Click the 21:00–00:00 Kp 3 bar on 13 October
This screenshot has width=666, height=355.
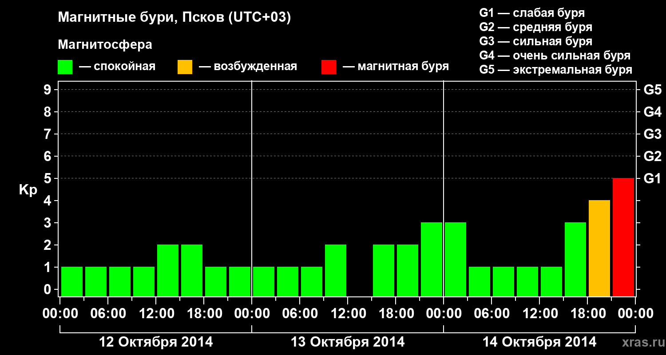coord(432,259)
